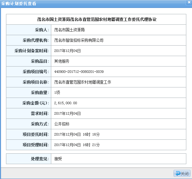Click project number 440900-201712-0080201-0039
The width and height of the screenshot is (192, 179).
pos(79,72)
